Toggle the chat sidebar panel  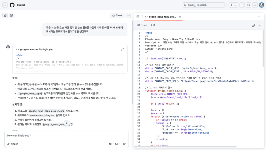(x=5, y=15)
